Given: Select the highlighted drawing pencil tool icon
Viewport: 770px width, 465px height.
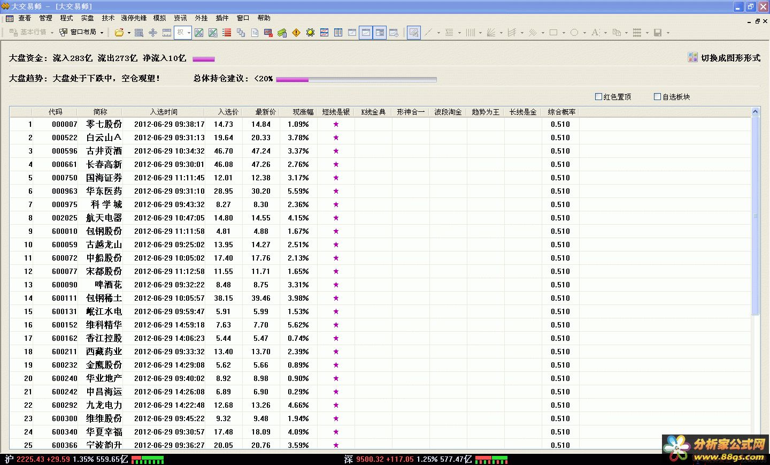Looking at the screenshot, I should click(x=414, y=33).
